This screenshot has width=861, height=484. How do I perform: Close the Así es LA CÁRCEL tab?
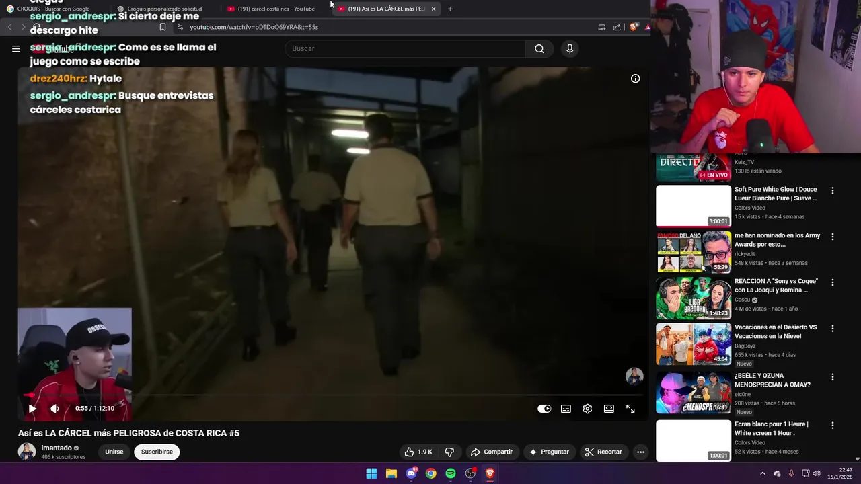coord(433,9)
